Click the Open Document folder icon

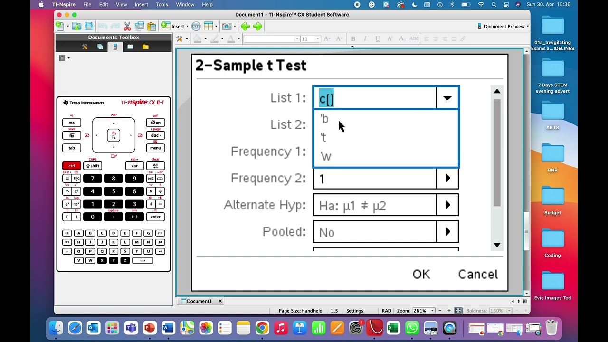point(76,26)
